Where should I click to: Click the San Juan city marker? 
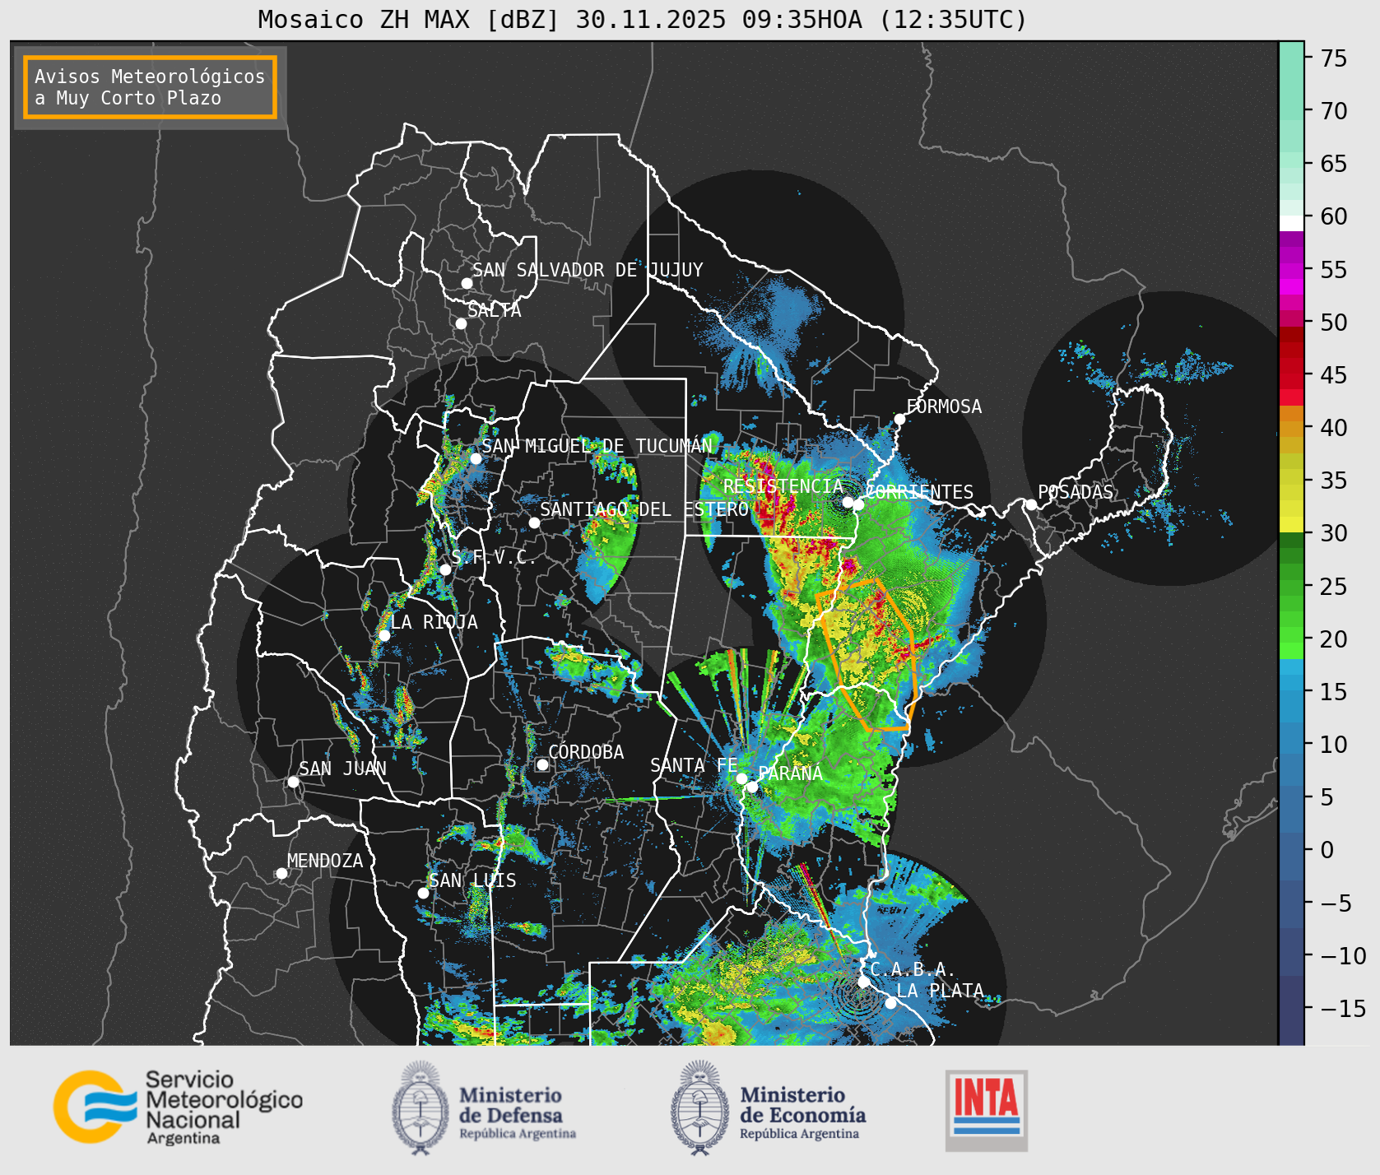293,782
